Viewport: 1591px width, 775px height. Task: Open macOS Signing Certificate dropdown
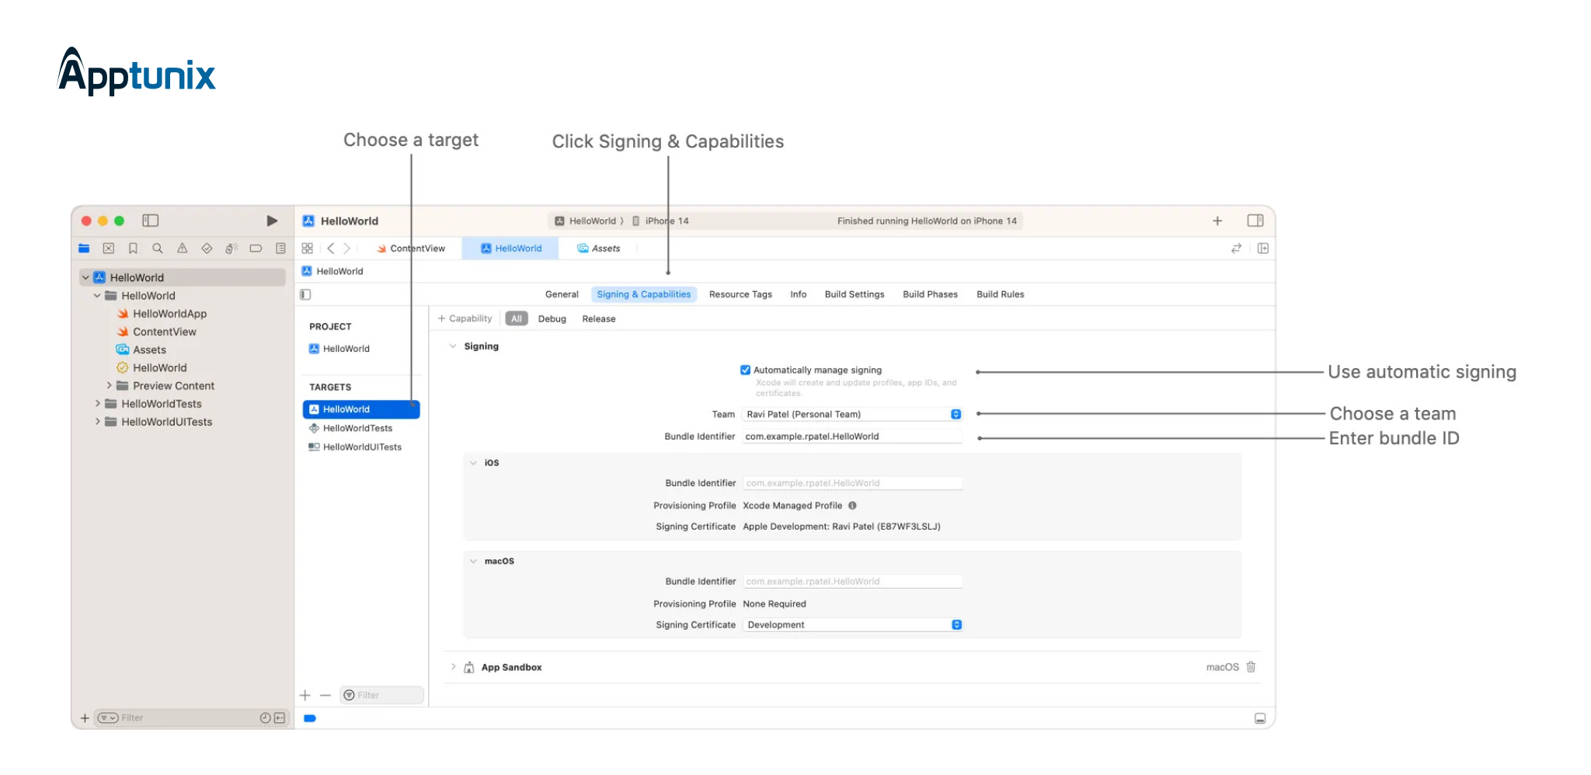[956, 625]
